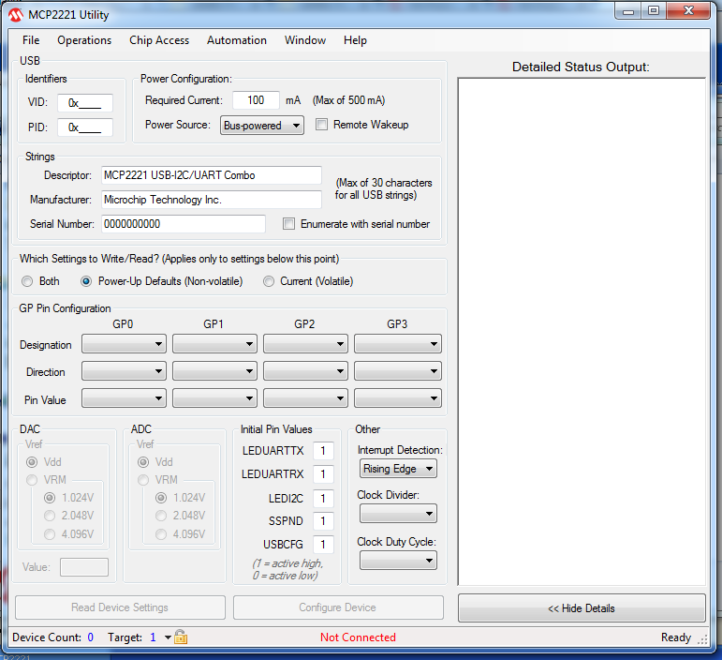Open GP3 Pin Value dropdown
The image size is (722, 660).
pos(398,398)
